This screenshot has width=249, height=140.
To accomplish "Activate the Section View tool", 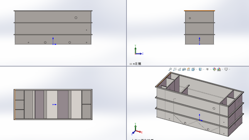I will [184, 69].
